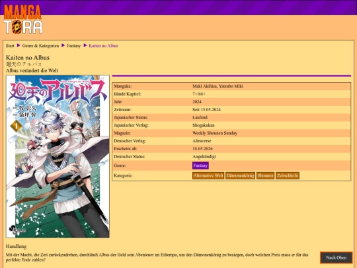
Task: Click mangaka names Maki Akihisa, Yatsubo Miki
Action: pos(218,86)
